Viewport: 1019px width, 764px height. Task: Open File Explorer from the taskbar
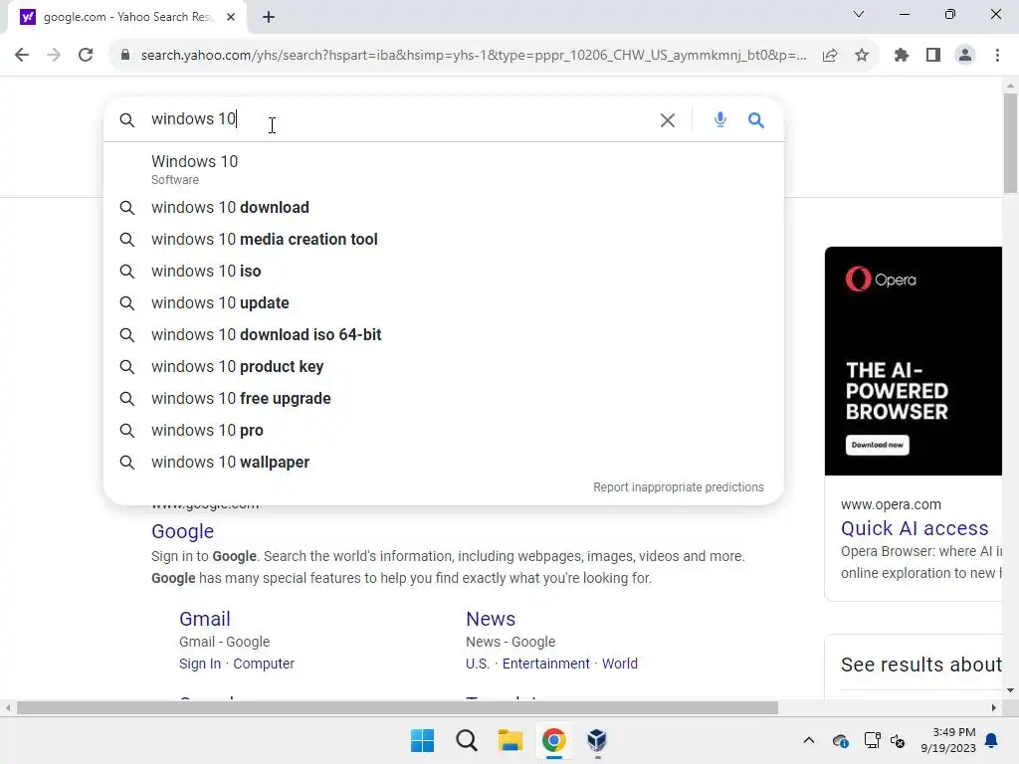pos(510,740)
